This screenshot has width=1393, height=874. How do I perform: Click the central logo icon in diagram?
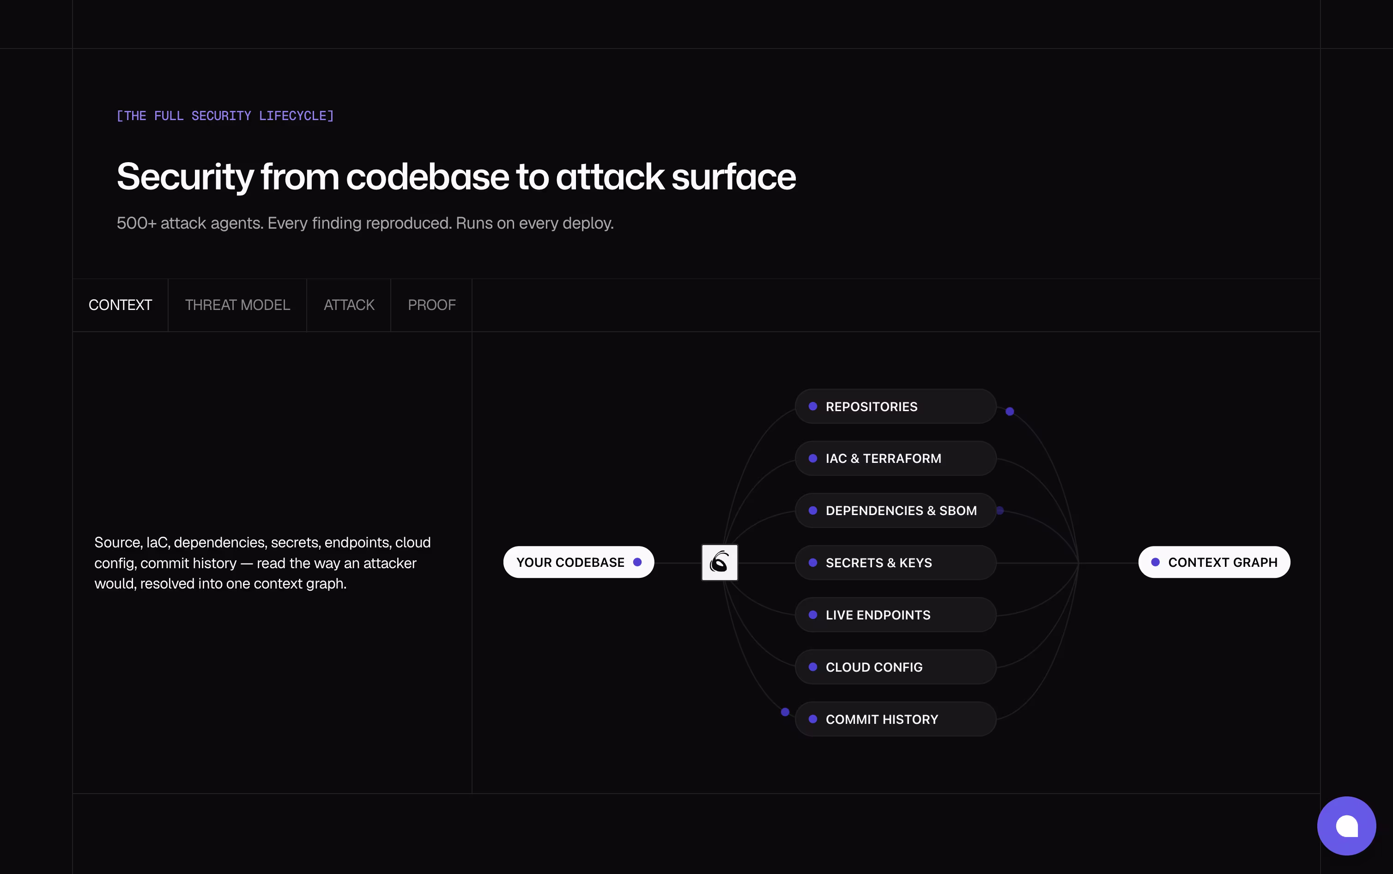[719, 562]
